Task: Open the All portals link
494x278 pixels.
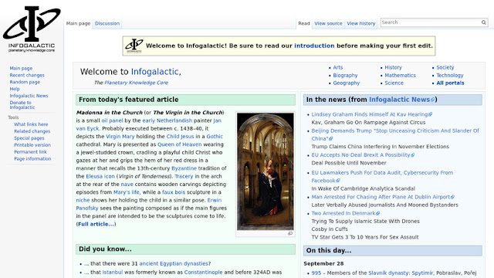Action: coord(450,83)
